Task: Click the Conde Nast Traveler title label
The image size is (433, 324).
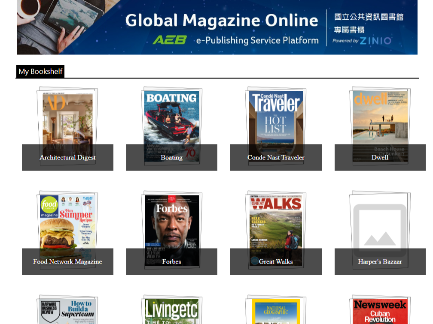Action: point(276,157)
